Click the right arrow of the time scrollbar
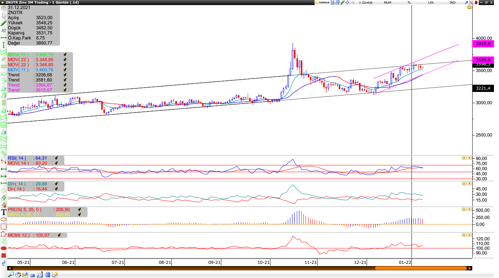The height and width of the screenshot is (278, 499). point(470,268)
